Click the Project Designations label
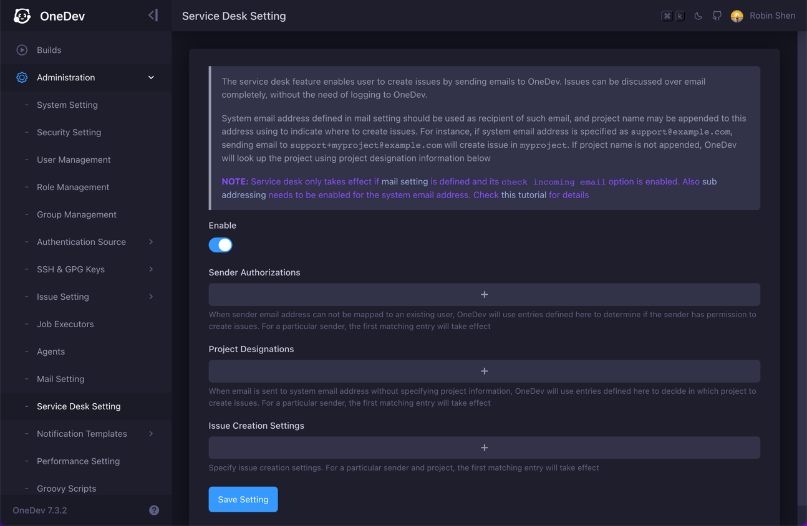807x526 pixels. click(251, 349)
